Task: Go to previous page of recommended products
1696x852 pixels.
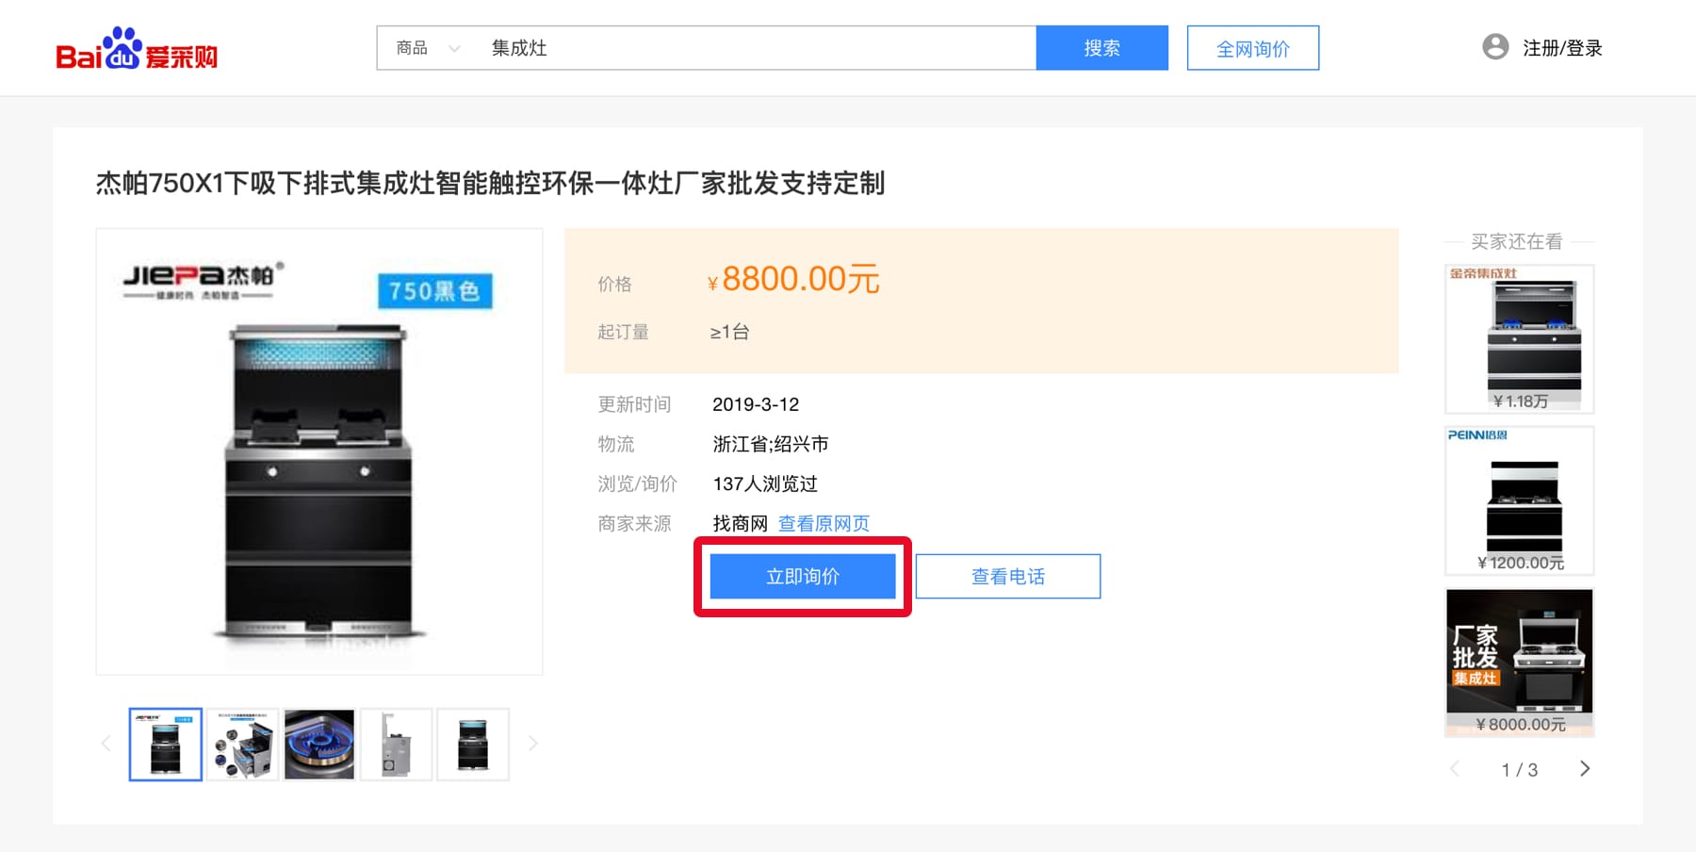Action: point(1455,769)
